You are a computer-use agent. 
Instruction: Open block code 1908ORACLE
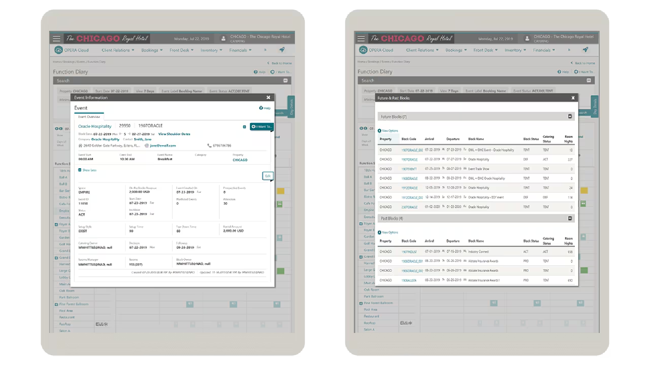409,178
